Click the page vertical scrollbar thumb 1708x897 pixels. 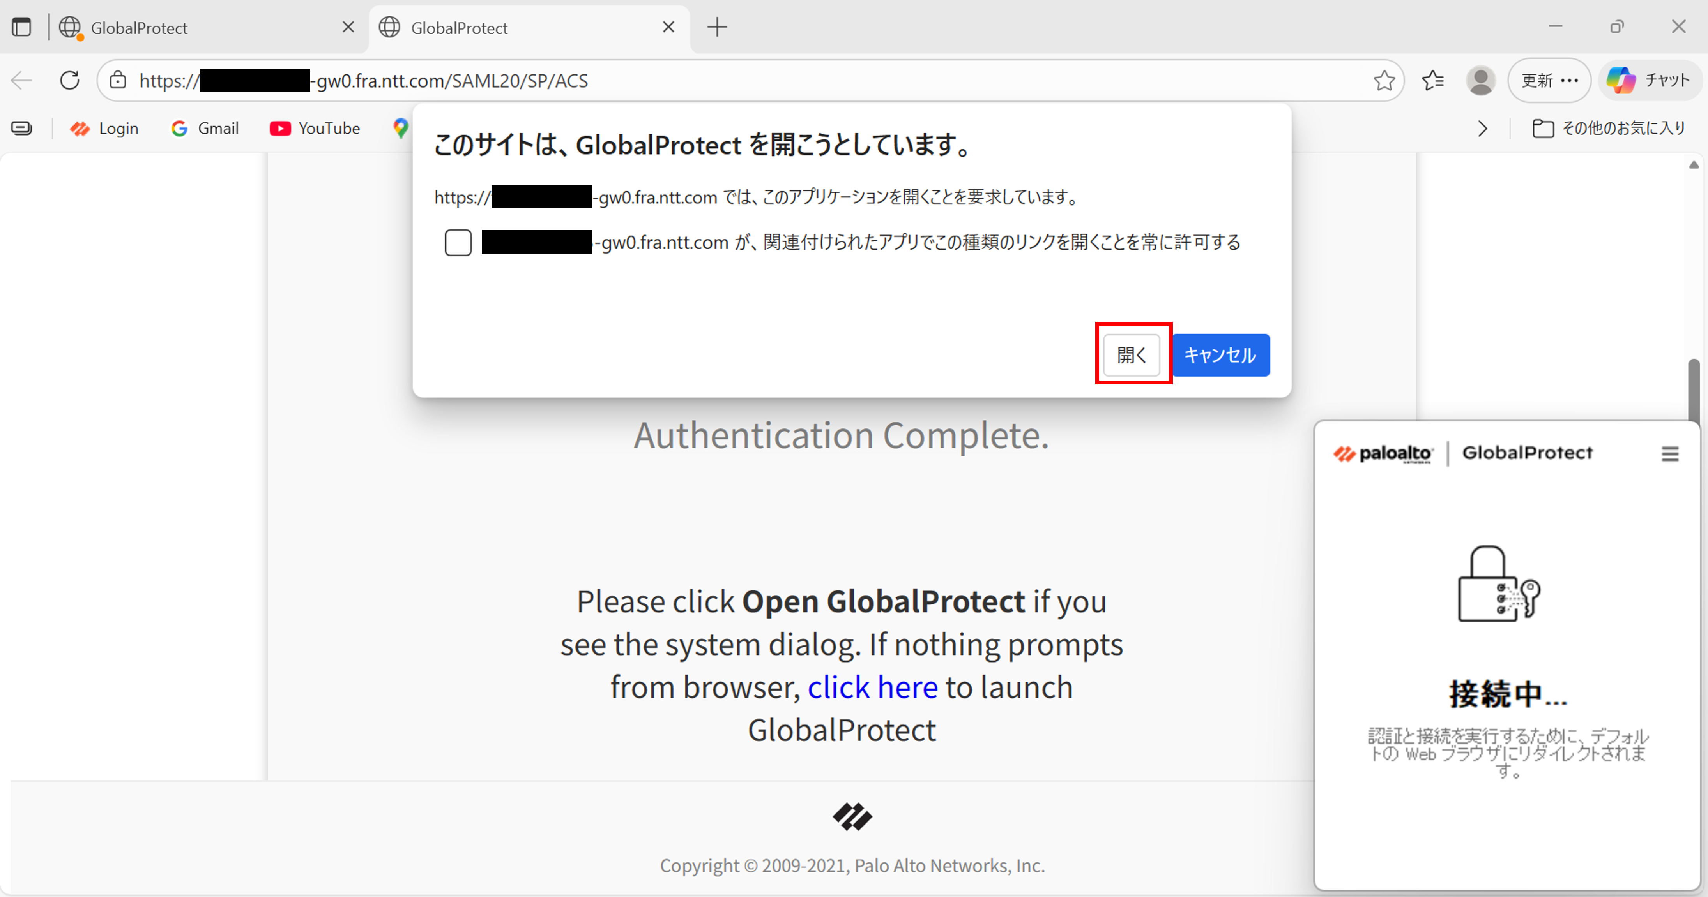click(1694, 391)
